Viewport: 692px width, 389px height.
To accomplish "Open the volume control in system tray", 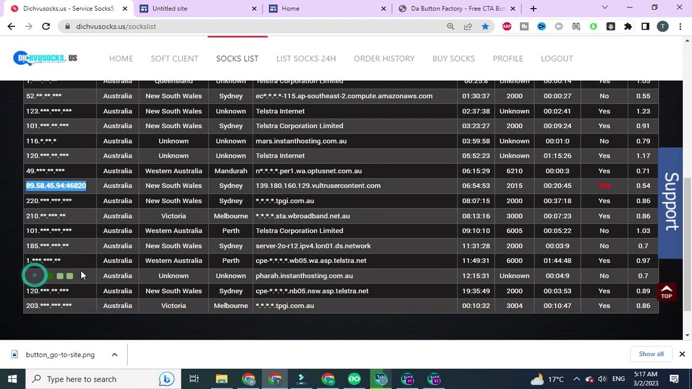I will click(x=602, y=379).
